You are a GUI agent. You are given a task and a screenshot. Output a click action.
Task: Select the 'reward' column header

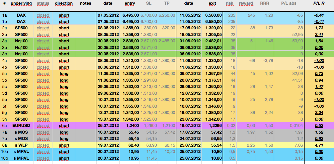[x=246, y=4]
